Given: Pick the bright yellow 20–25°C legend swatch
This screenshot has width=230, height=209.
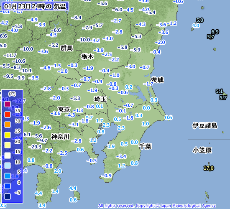Looking at the screenshot, I should 8,135.
